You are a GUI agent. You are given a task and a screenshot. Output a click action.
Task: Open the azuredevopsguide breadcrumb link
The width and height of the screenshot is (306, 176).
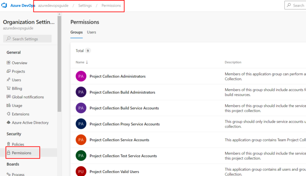click(x=53, y=6)
